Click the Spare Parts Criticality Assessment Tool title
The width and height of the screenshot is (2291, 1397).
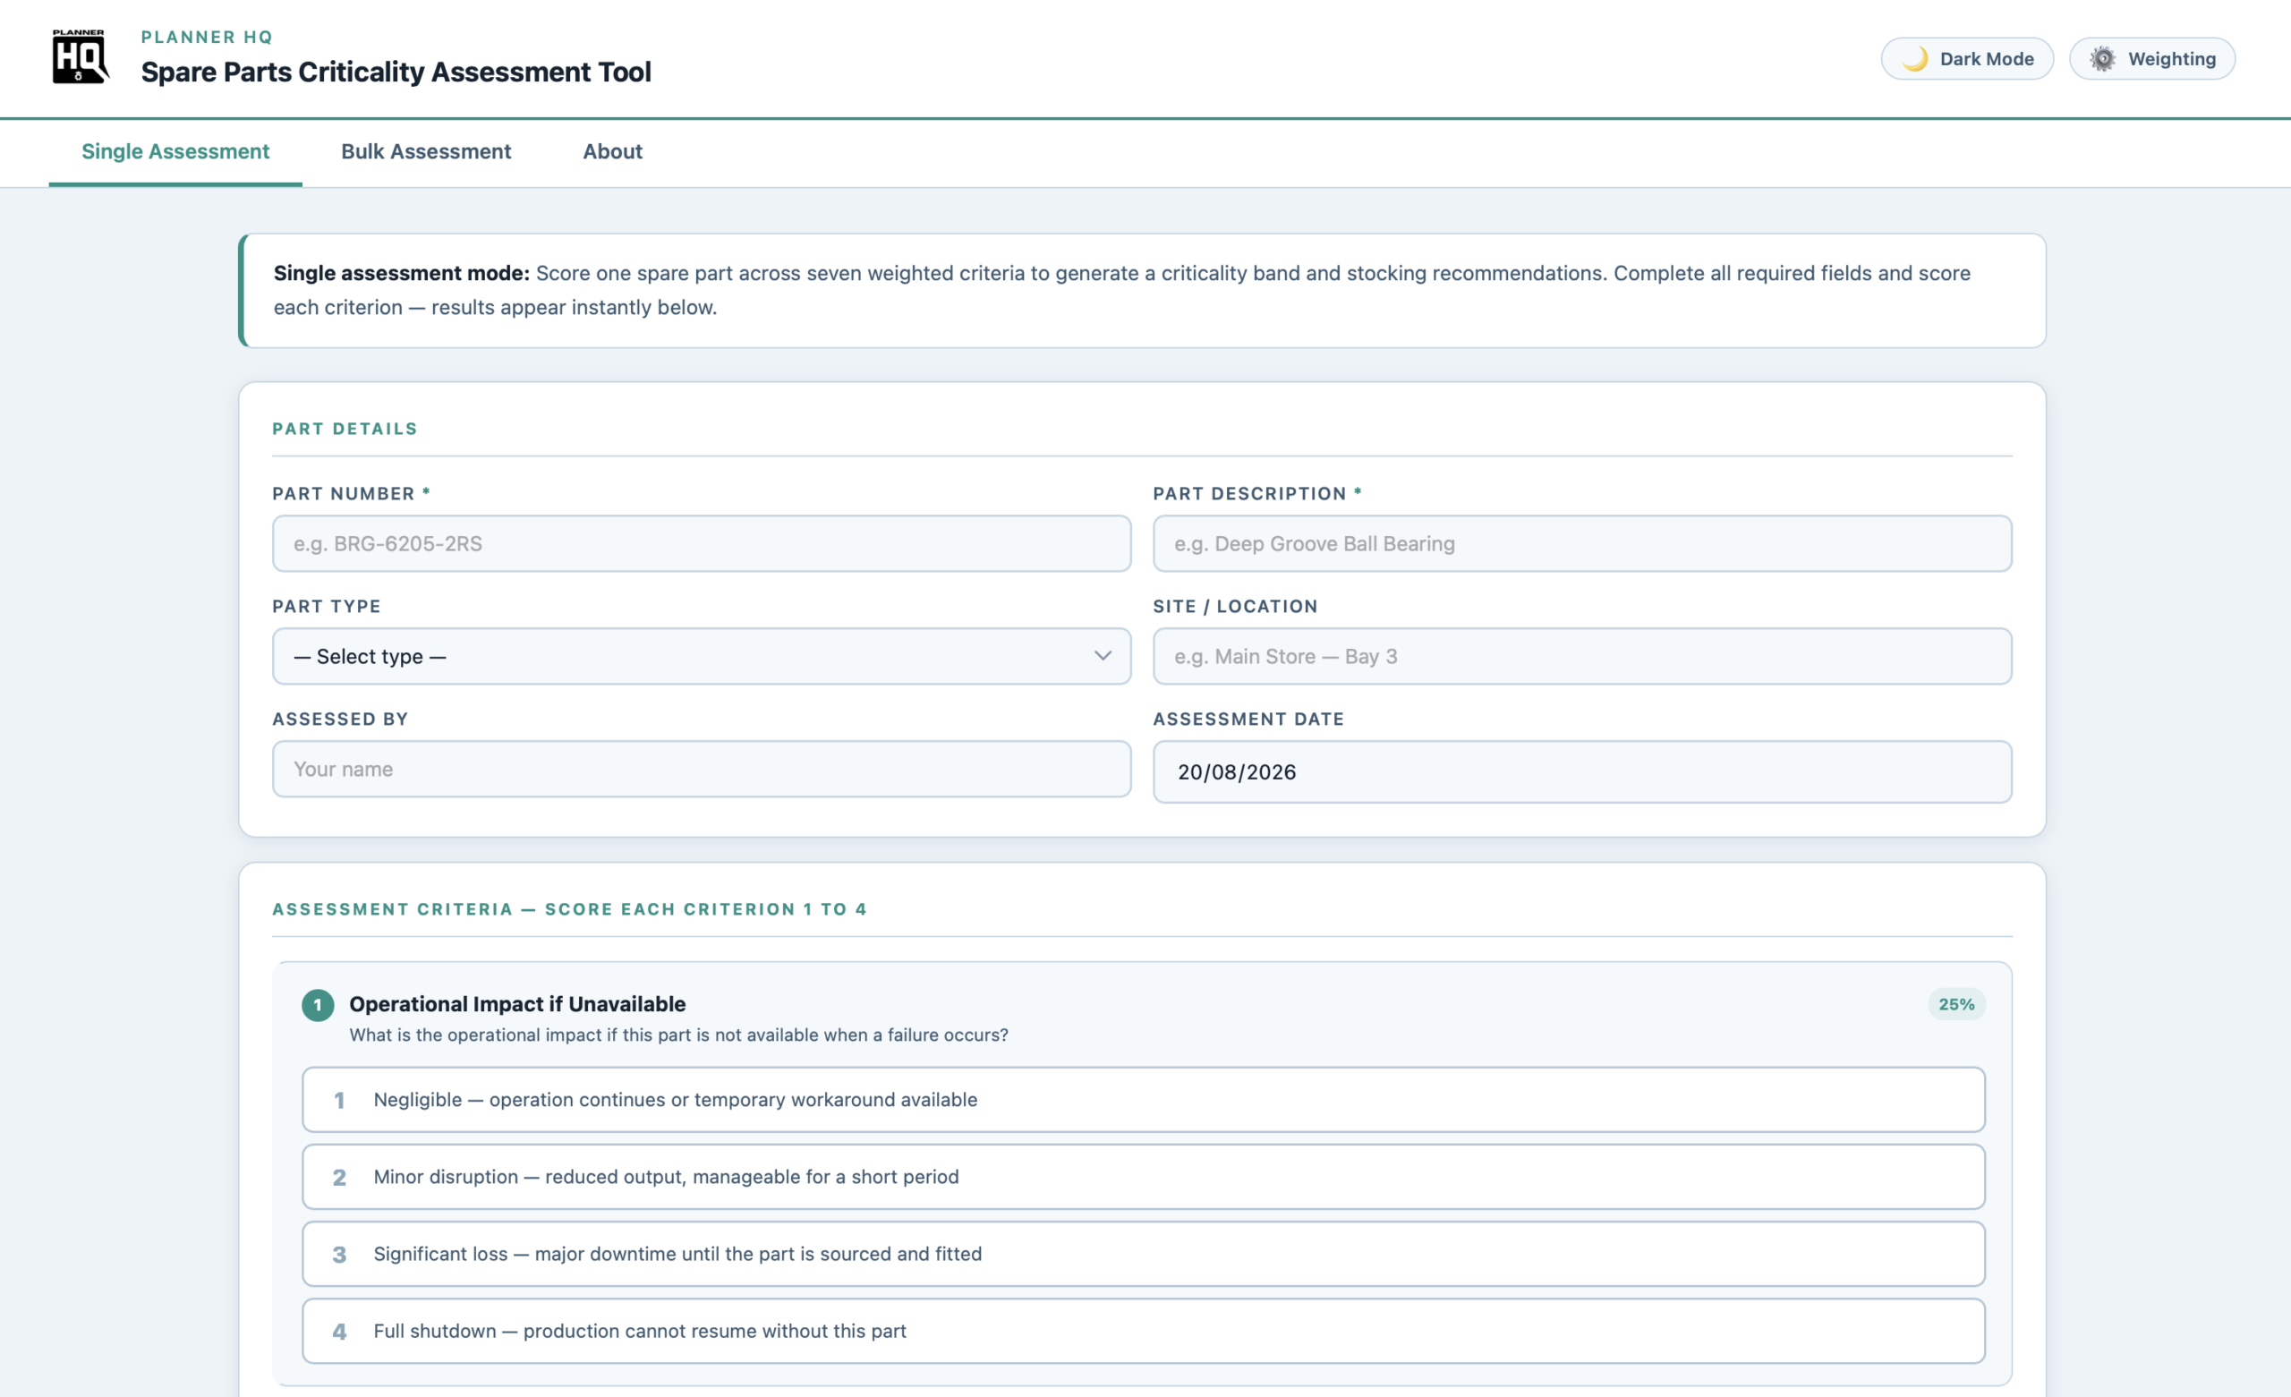[x=396, y=72]
